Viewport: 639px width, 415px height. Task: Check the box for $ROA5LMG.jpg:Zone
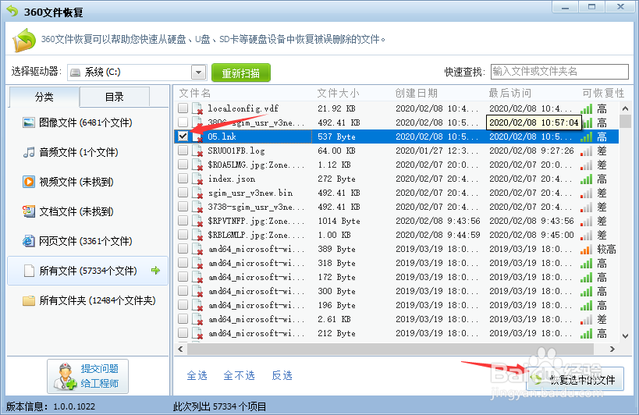point(183,164)
